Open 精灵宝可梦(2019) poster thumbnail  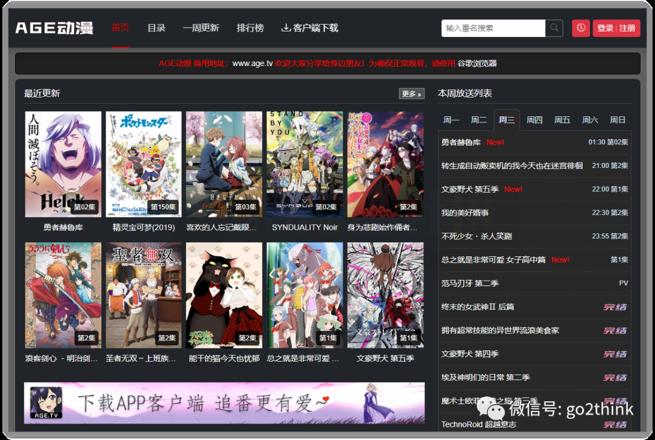point(144,164)
